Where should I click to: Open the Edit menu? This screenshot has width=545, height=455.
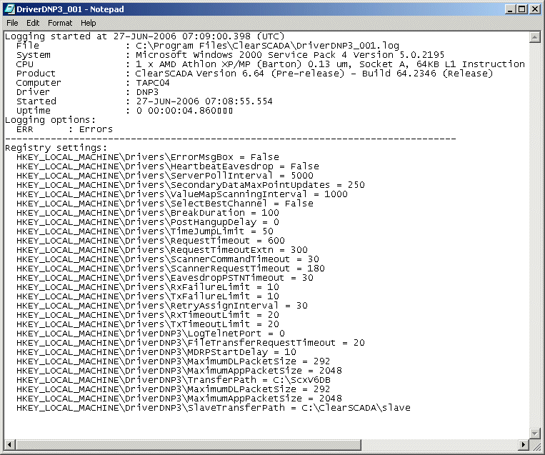(33, 23)
